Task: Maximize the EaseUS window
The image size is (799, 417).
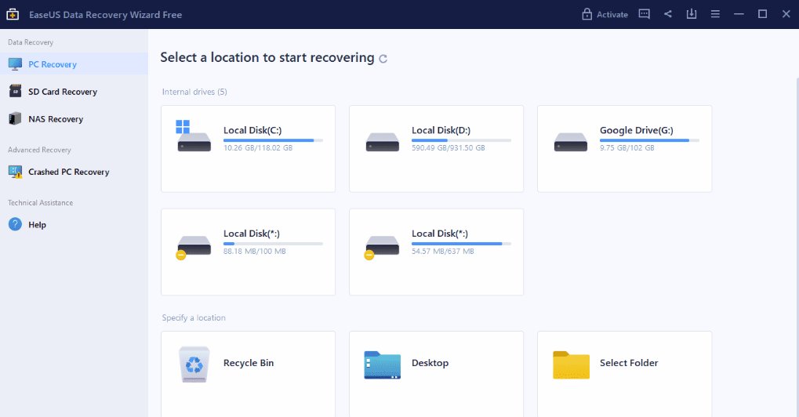Action: point(762,14)
